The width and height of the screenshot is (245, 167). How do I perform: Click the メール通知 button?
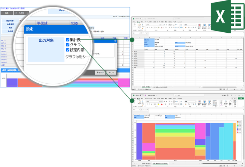(20, 13)
